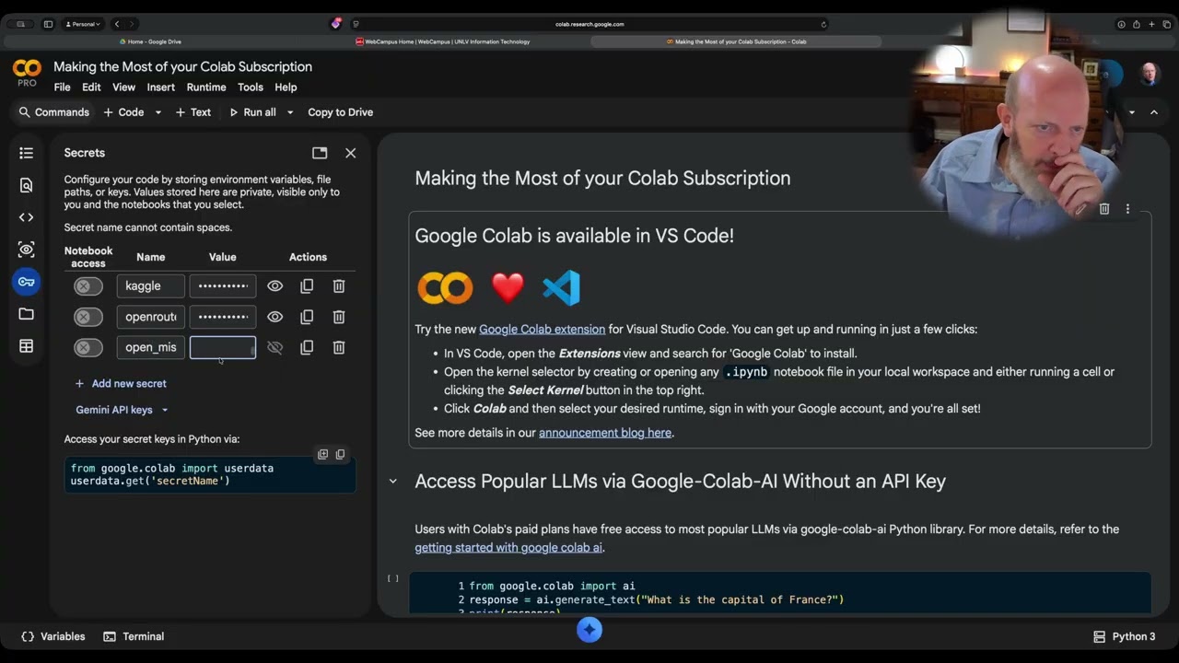Select the Secrets key icon in sidebar
Viewport: 1179px width, 663px height.
tap(26, 282)
